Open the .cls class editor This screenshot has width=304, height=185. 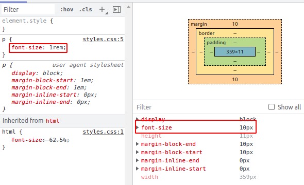(x=86, y=9)
